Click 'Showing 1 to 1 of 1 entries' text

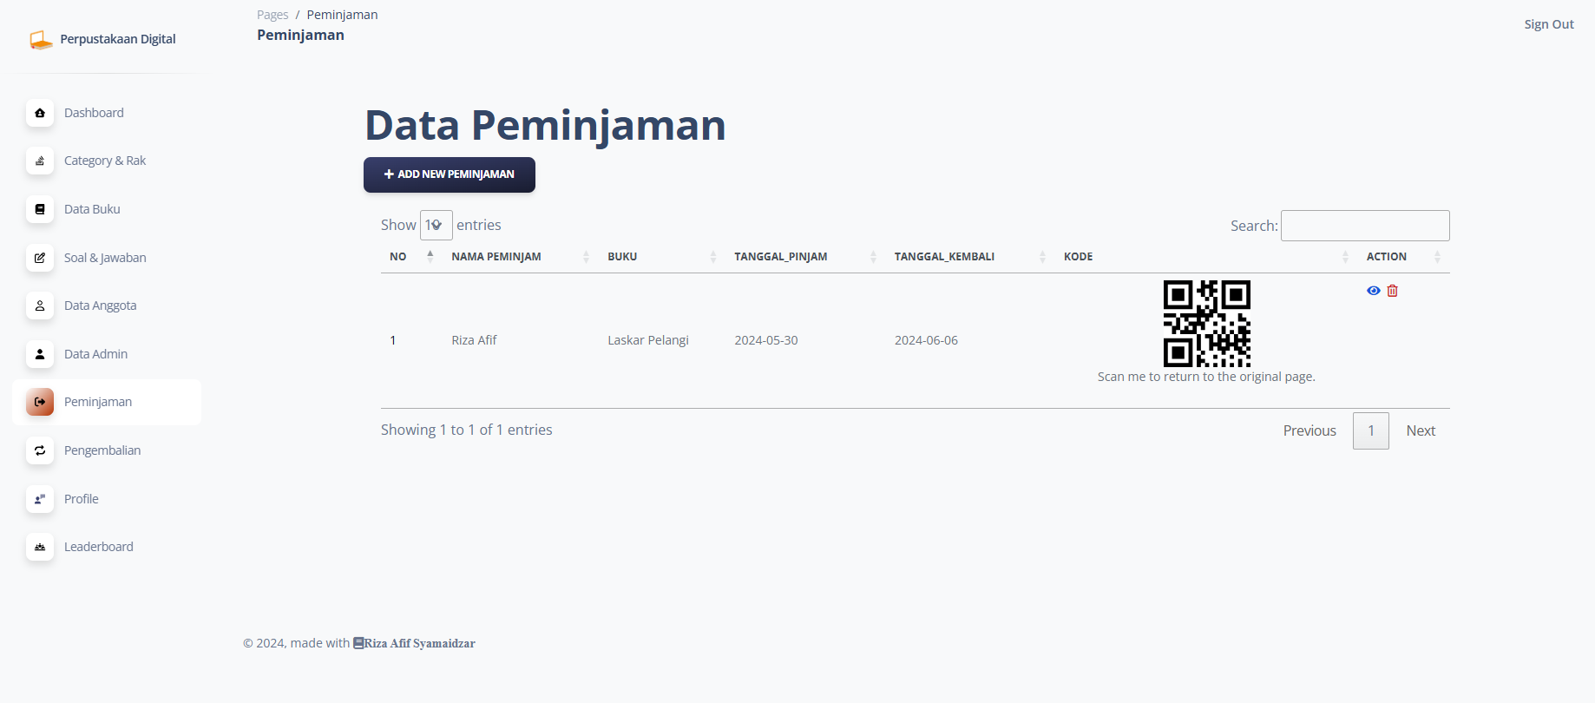point(467,430)
